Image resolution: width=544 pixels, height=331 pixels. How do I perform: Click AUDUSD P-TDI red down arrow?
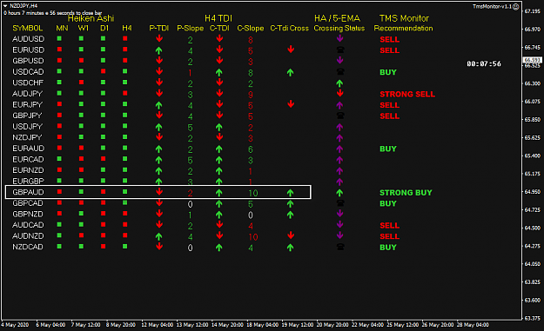tap(159, 38)
